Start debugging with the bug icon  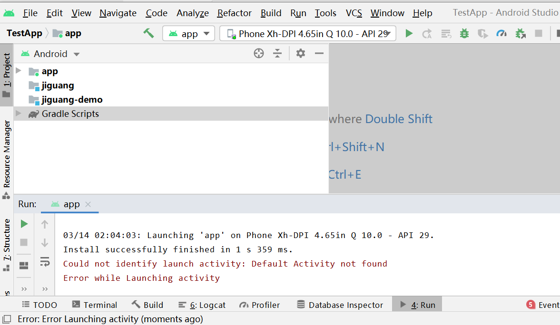click(464, 33)
